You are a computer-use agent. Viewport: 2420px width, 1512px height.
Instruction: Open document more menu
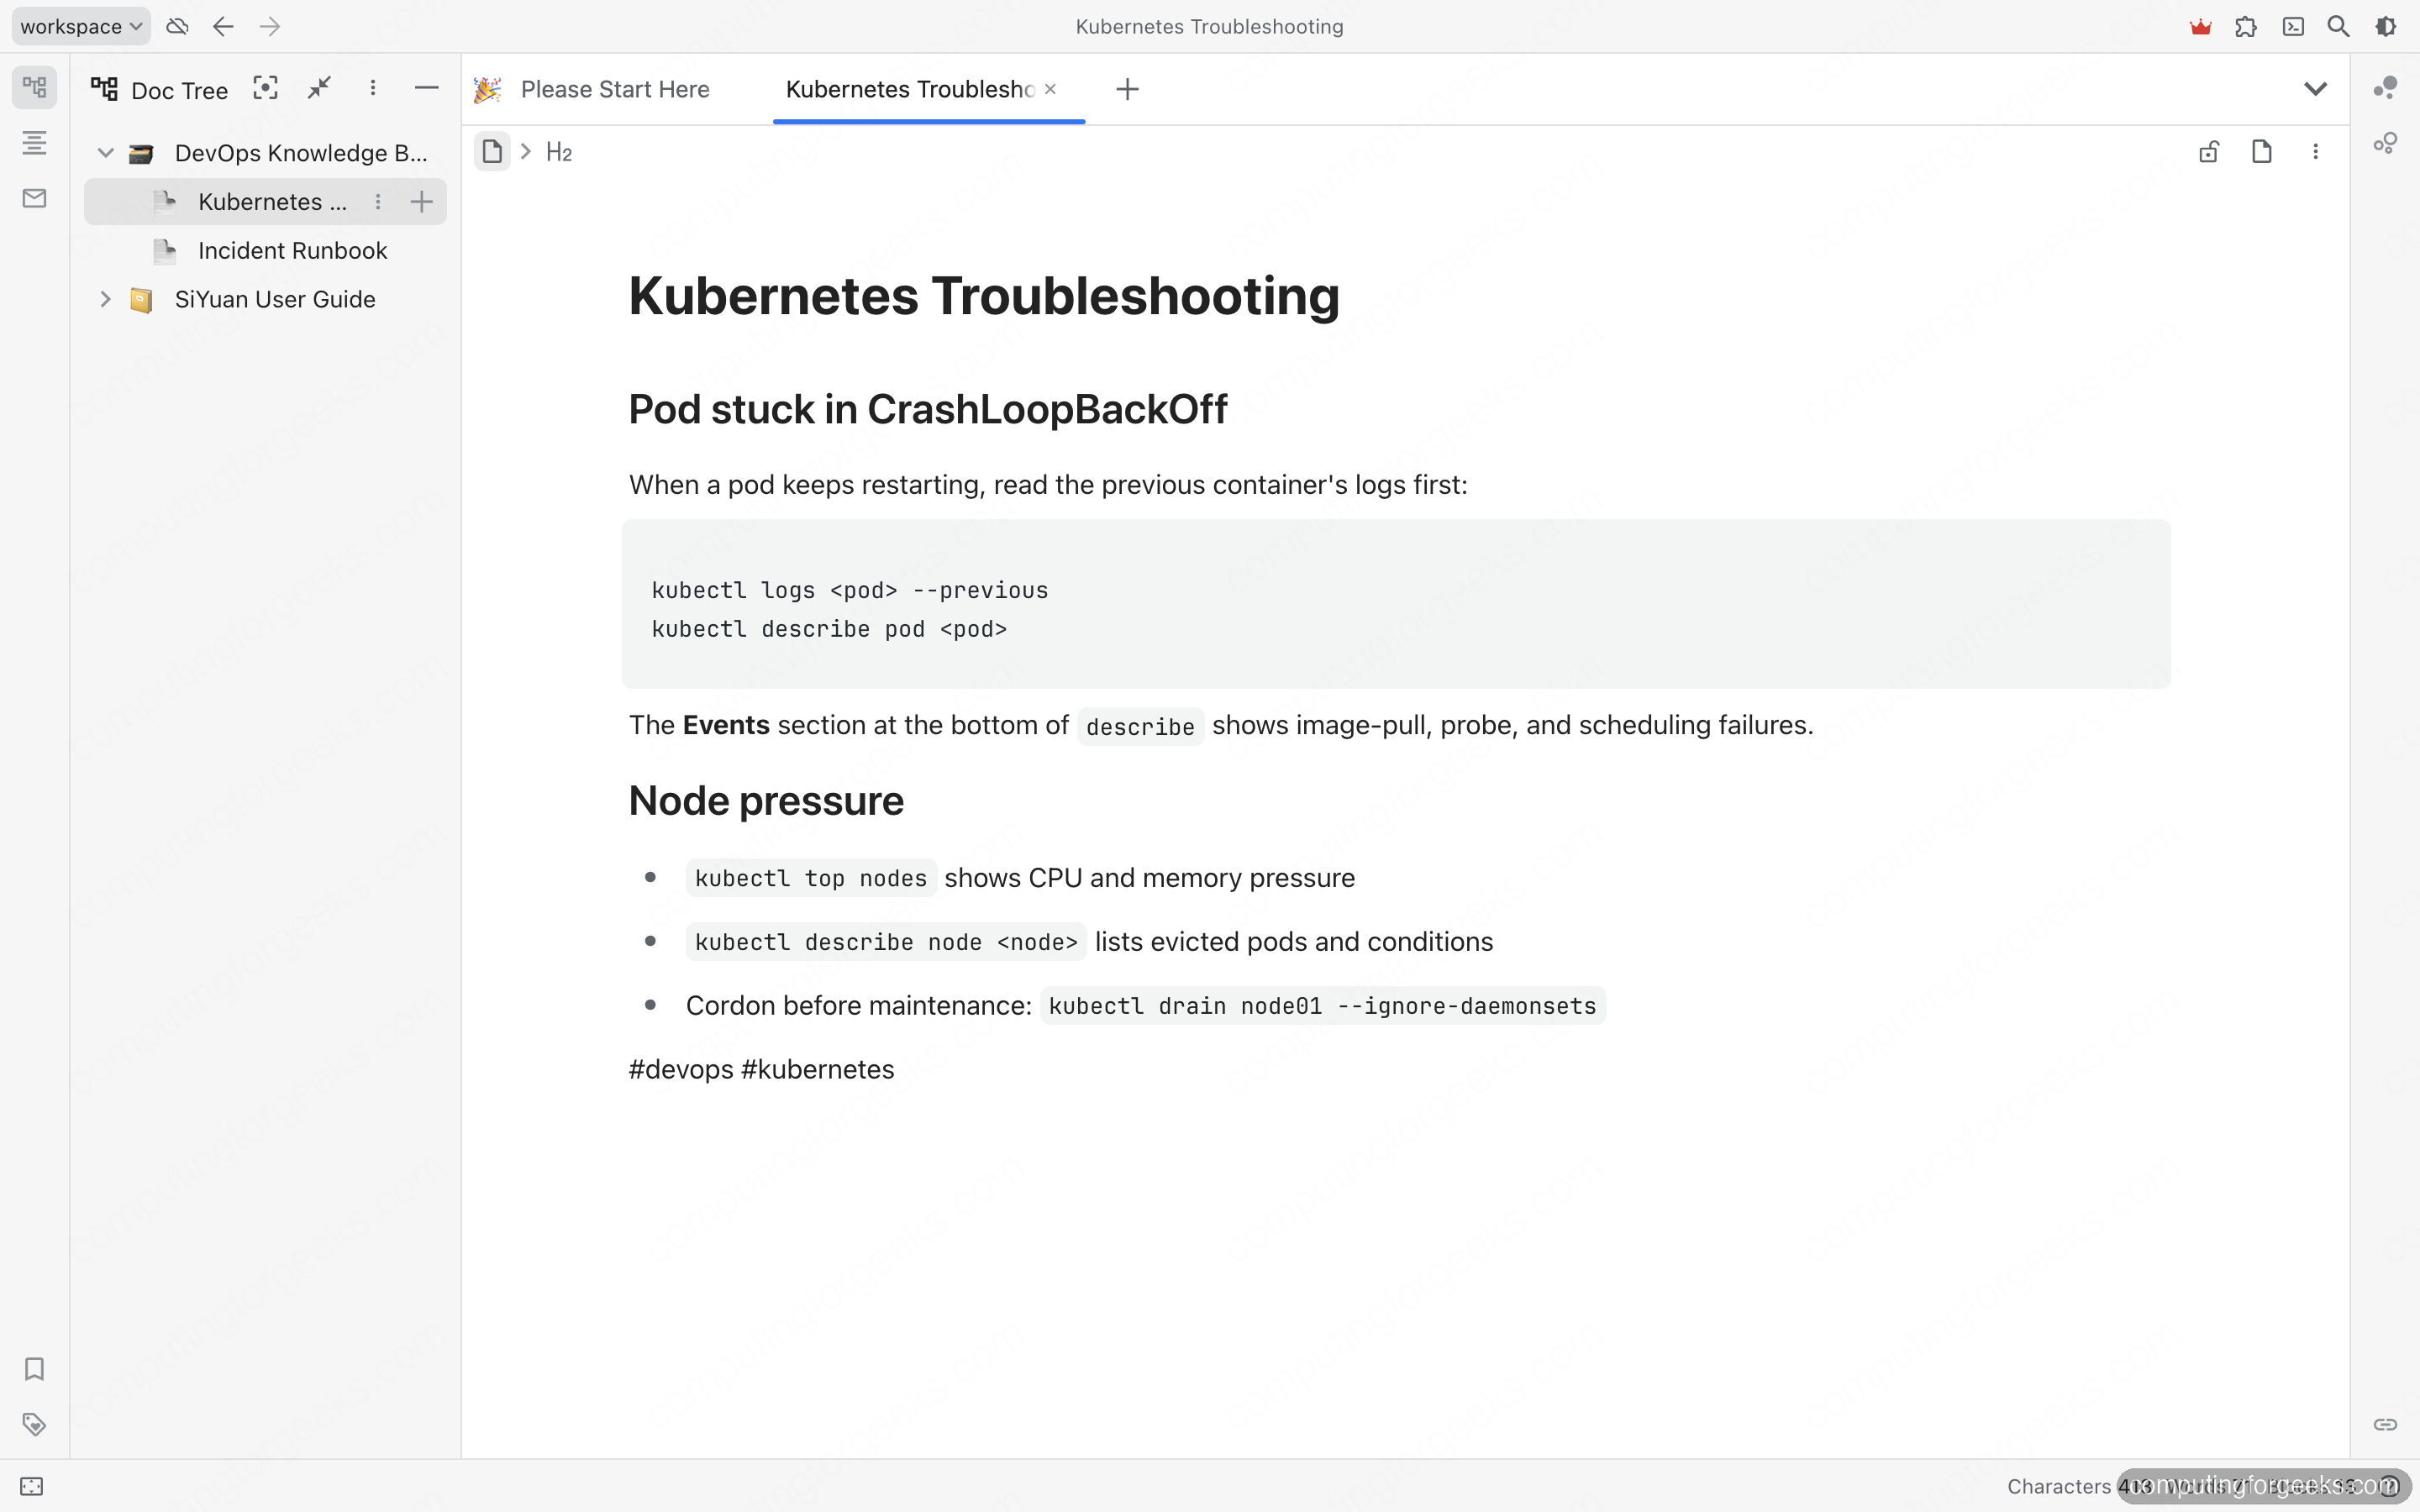coord(2315,152)
